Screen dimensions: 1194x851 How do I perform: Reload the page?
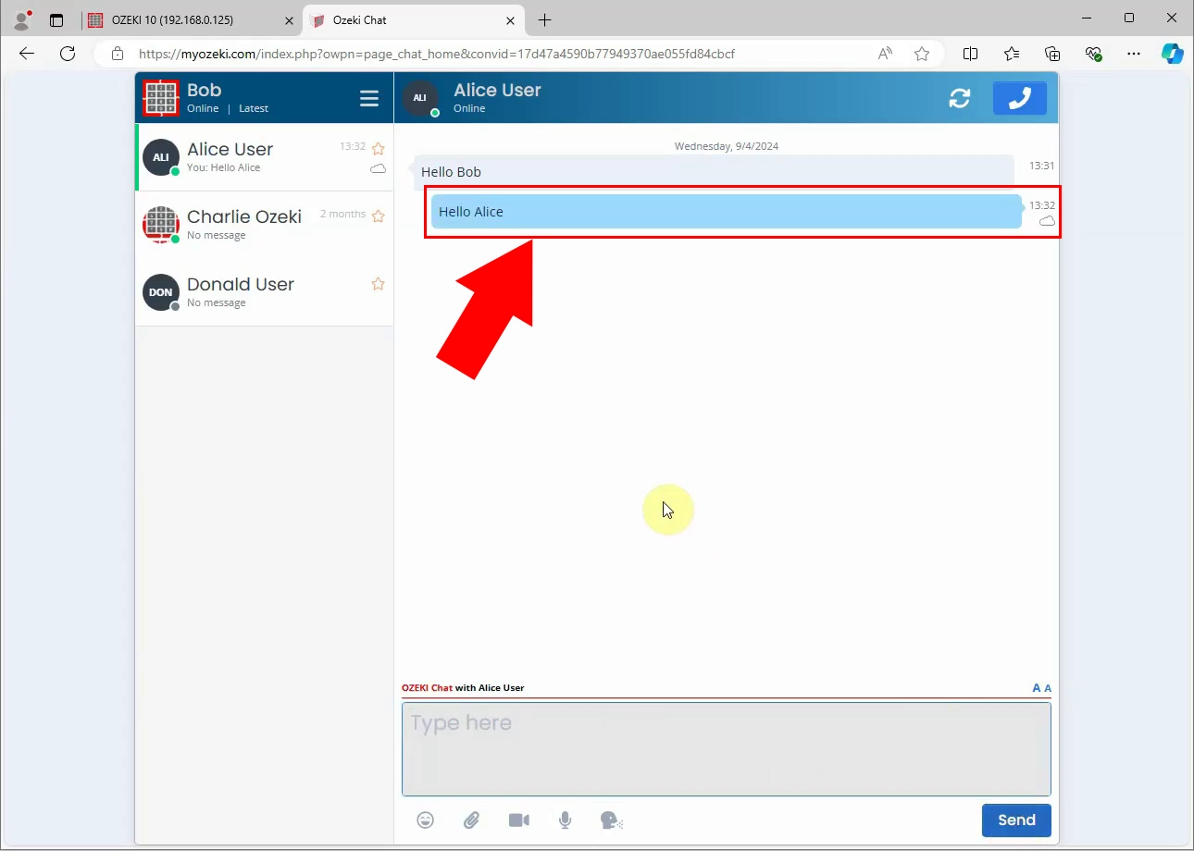tap(68, 54)
